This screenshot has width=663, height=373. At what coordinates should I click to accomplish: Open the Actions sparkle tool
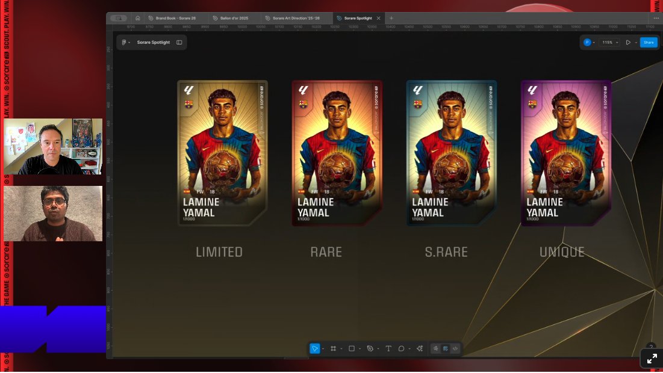[420, 348]
